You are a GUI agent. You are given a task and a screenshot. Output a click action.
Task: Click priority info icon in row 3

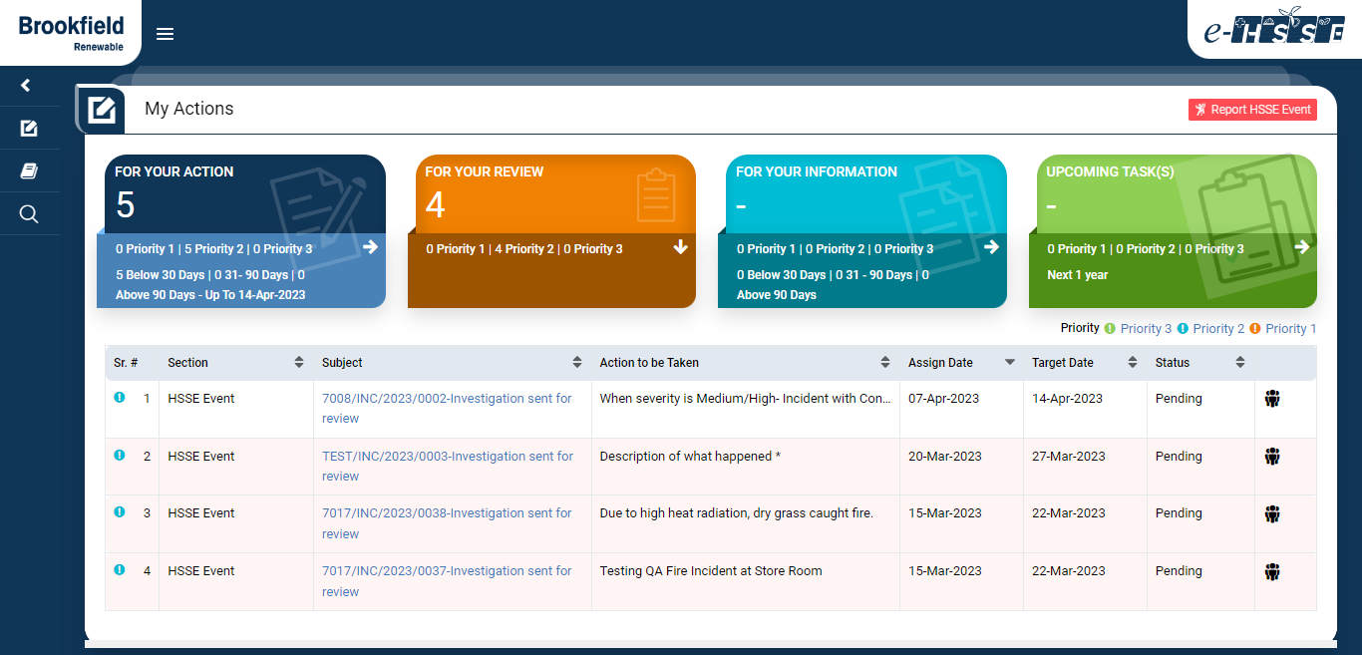click(x=120, y=511)
